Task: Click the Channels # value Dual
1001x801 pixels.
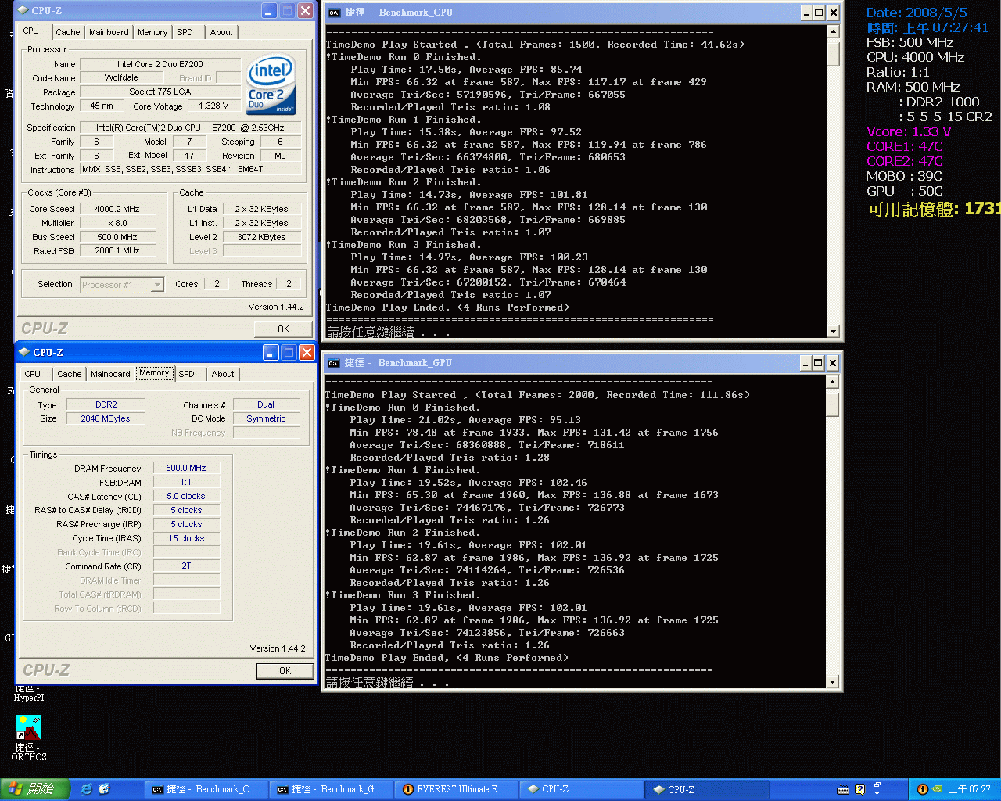Action: (x=266, y=404)
